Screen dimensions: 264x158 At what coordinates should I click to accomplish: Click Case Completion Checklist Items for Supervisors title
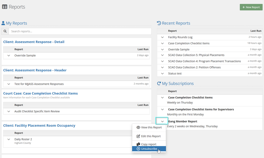[201, 109]
